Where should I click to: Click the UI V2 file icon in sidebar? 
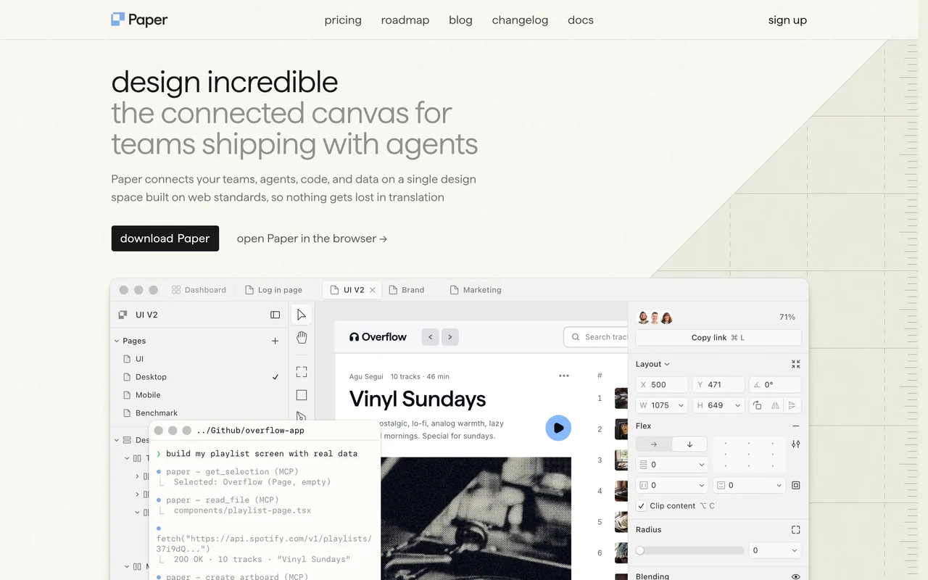tap(123, 315)
